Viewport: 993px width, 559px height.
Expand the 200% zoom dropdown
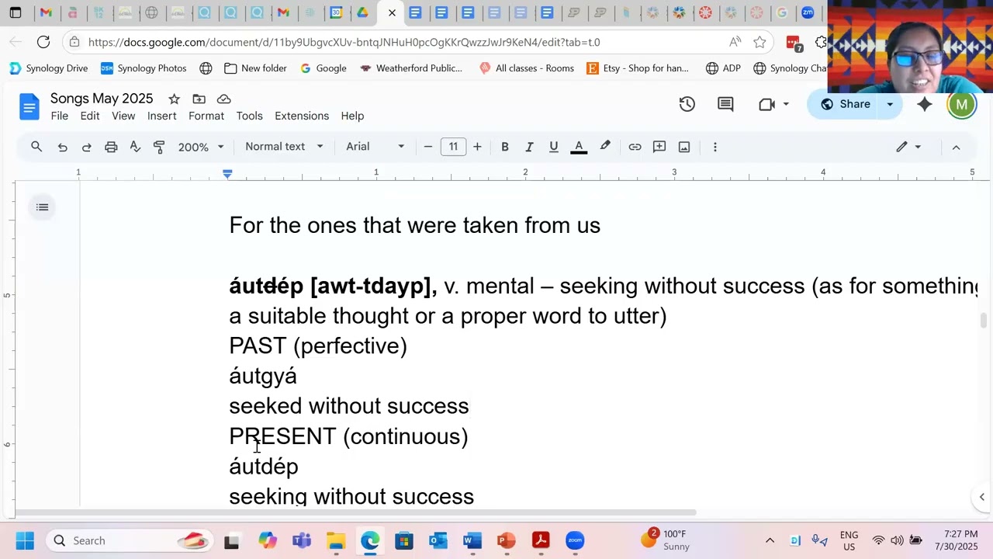click(x=201, y=147)
